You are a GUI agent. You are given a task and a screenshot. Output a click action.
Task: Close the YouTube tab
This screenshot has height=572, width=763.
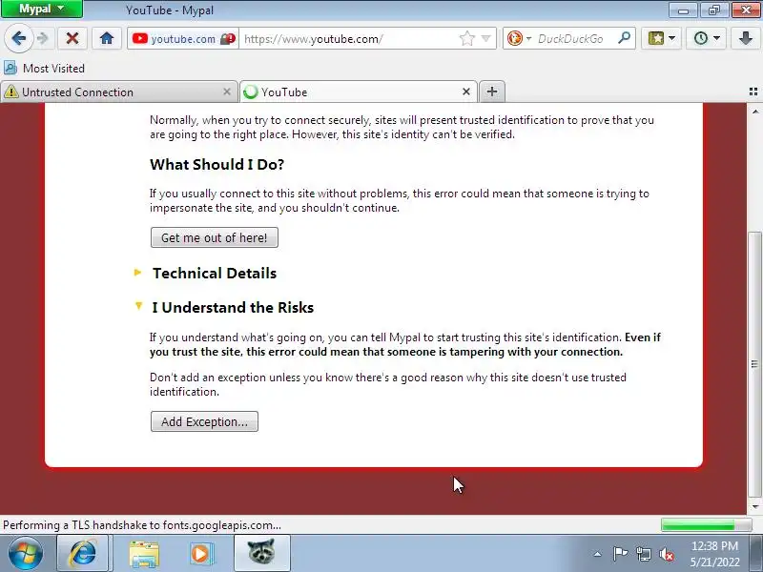click(466, 92)
